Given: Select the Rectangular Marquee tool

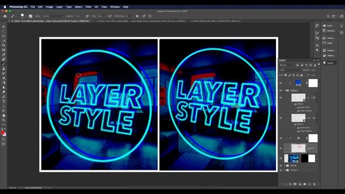Looking at the screenshot, I should coord(4,31).
